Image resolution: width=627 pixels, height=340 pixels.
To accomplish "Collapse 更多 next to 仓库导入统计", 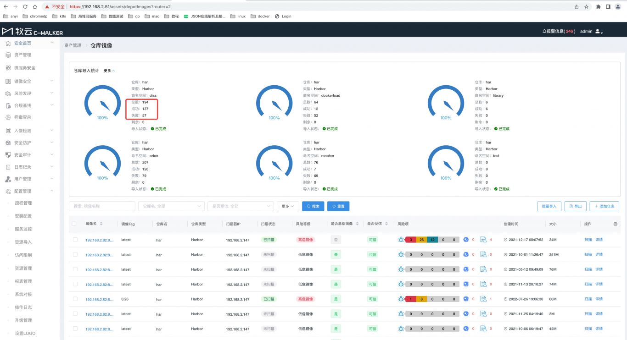I will pyautogui.click(x=109, y=71).
